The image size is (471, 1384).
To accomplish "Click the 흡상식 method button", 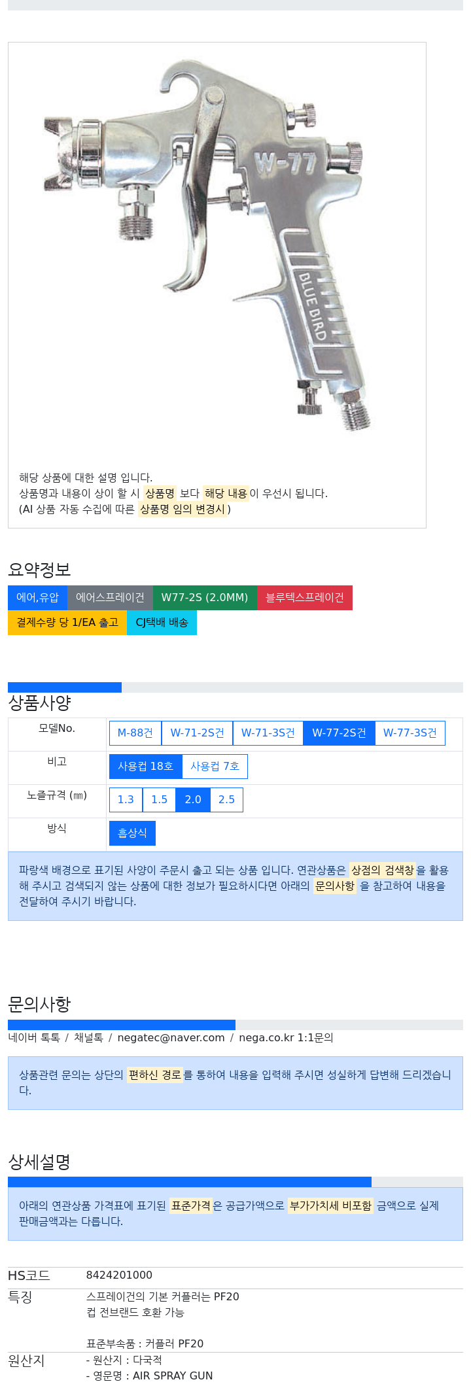I will pyautogui.click(x=132, y=833).
